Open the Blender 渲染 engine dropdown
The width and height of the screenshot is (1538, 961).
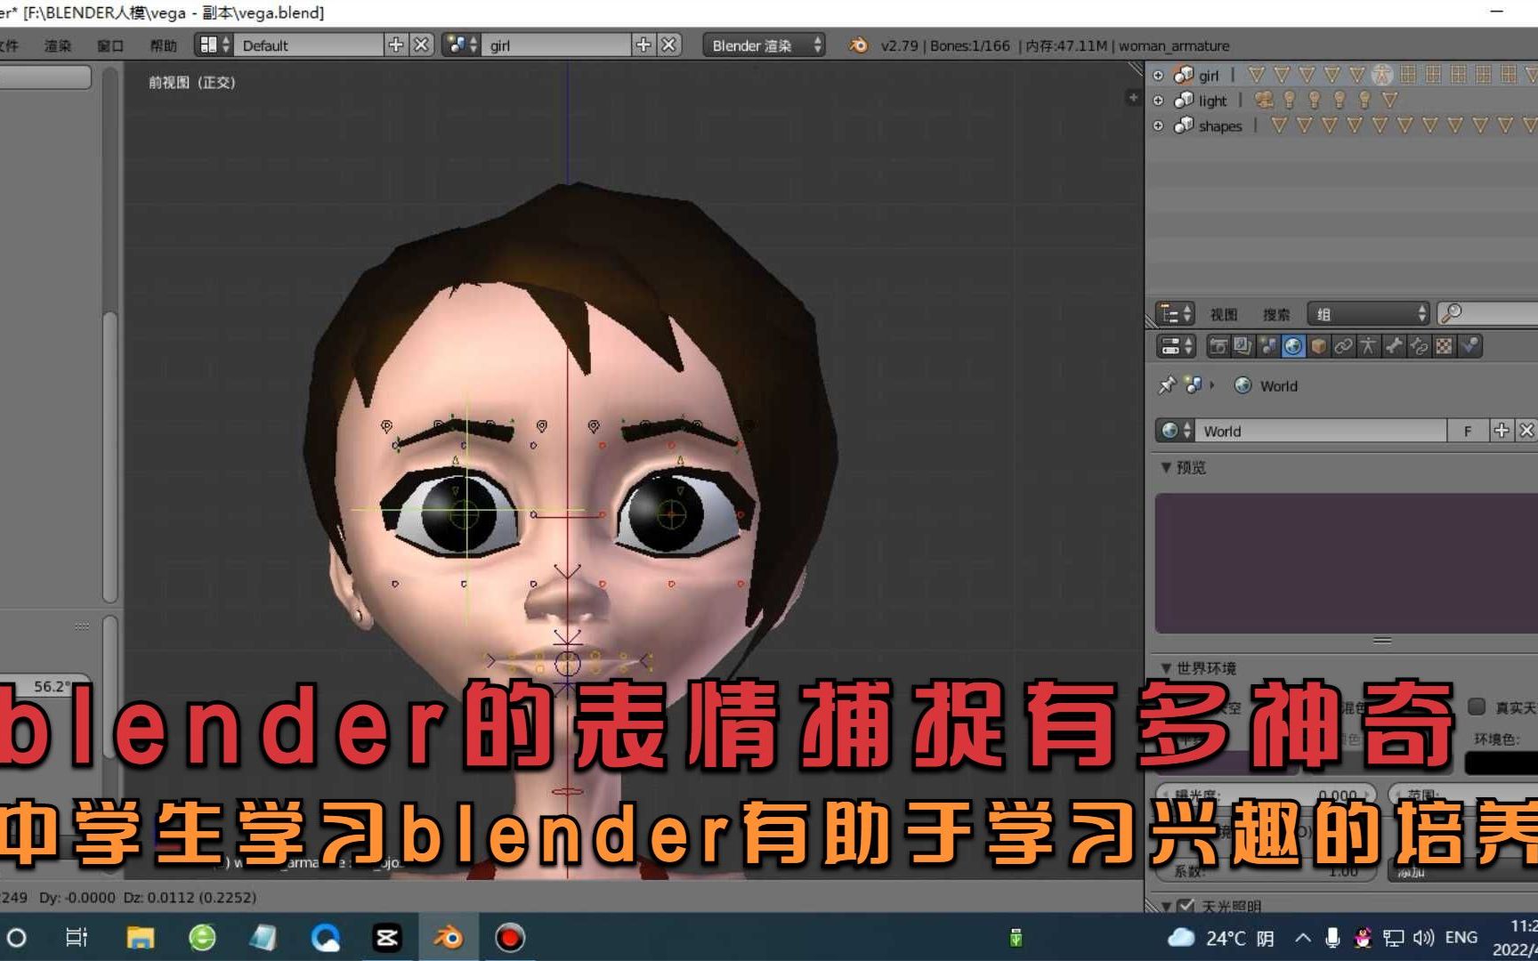(x=761, y=45)
